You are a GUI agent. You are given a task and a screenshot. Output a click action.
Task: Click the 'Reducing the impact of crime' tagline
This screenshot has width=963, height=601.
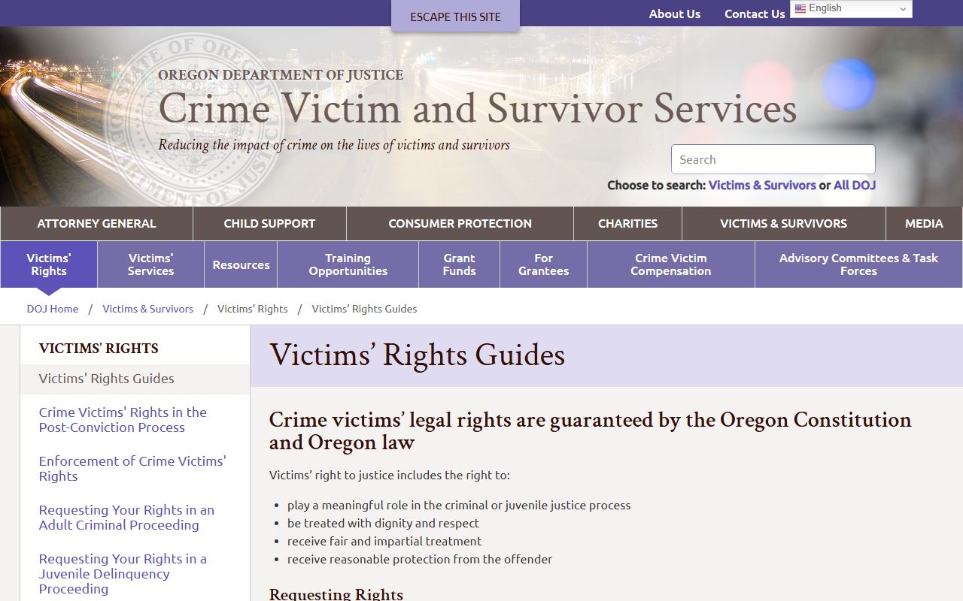[x=334, y=145]
